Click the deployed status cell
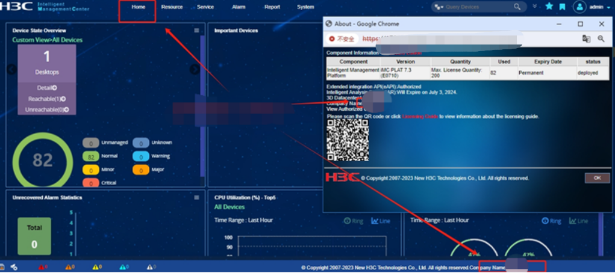This screenshot has width=615, height=273. (x=593, y=73)
